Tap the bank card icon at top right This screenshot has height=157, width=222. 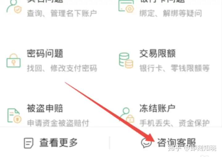pyautogui.click(x=126, y=6)
